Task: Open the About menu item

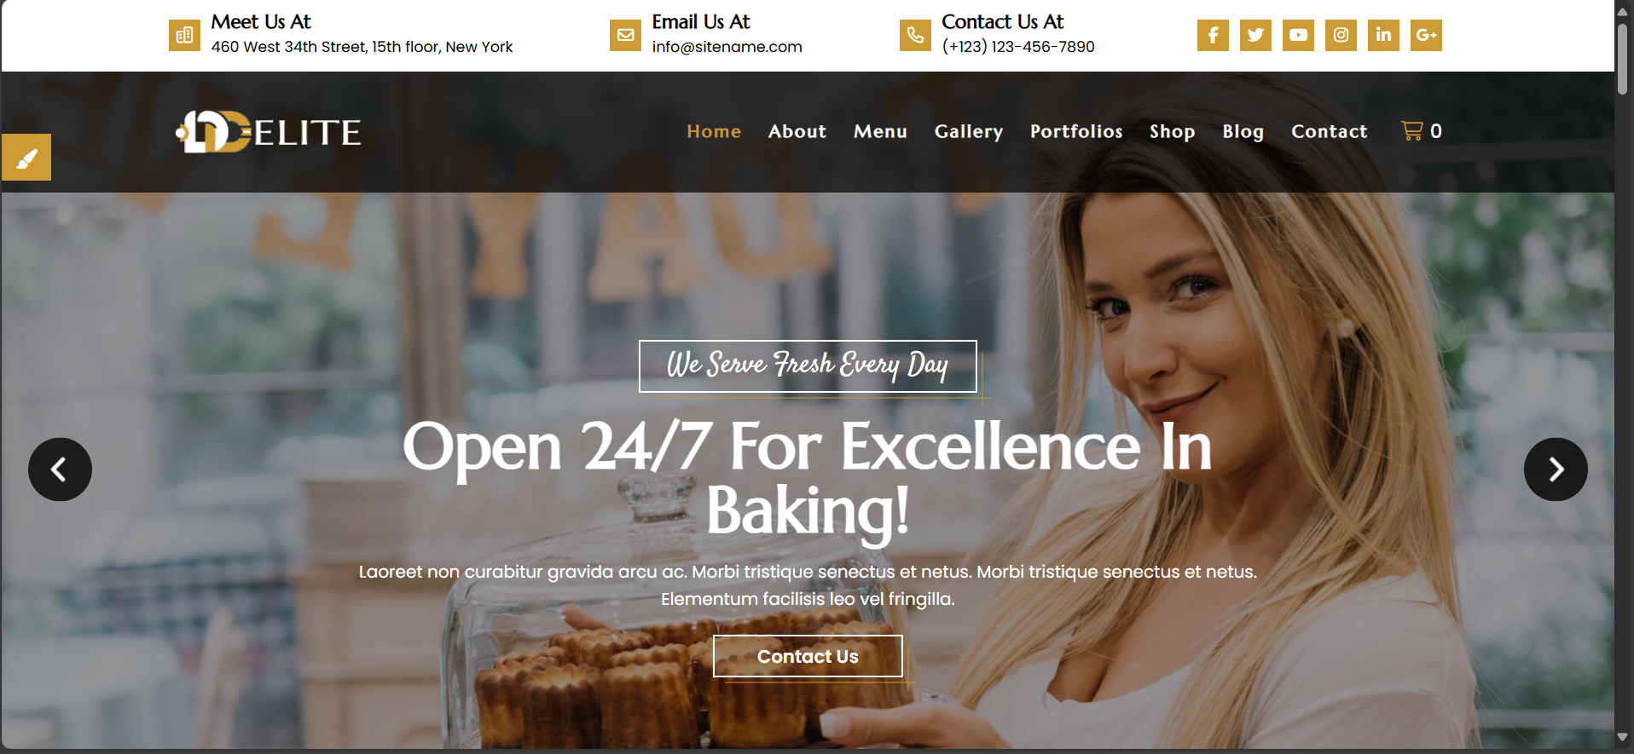Action: coord(797,131)
